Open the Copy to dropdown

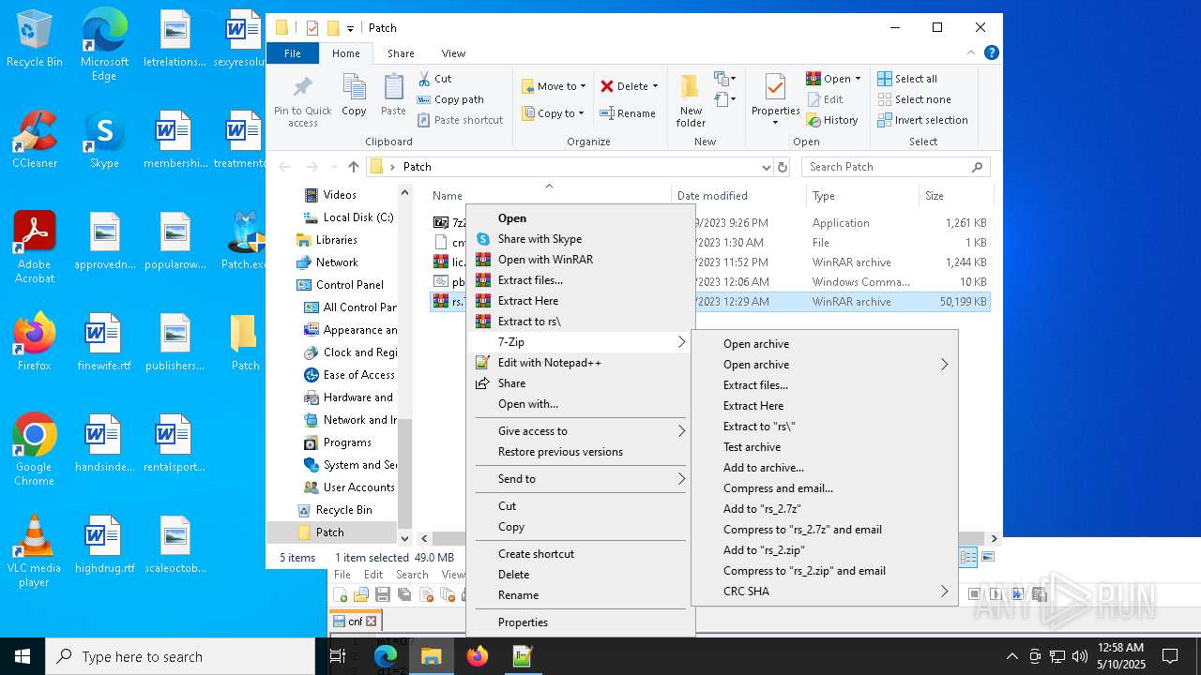[554, 113]
